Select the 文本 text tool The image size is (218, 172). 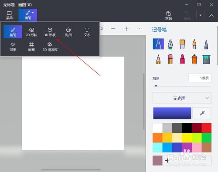[x=87, y=32]
